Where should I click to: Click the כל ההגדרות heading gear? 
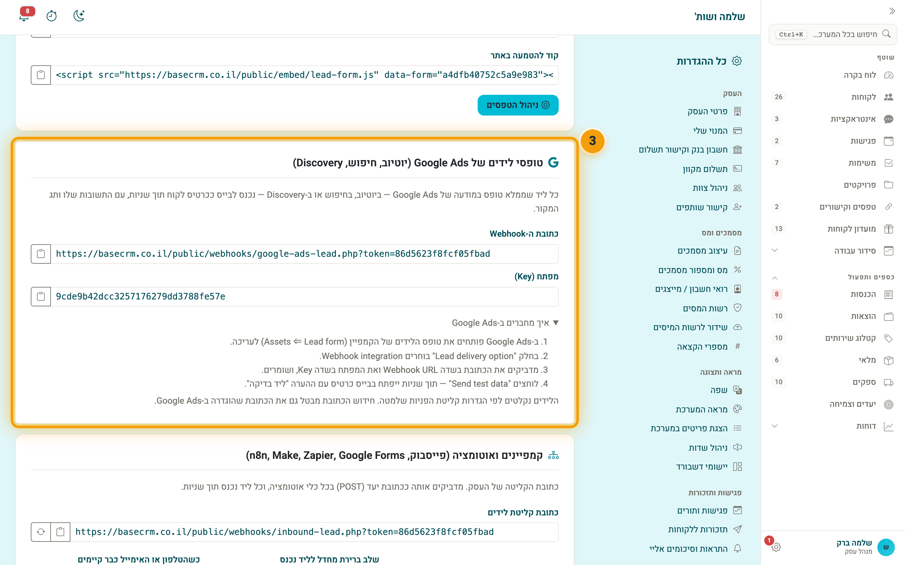click(x=737, y=61)
